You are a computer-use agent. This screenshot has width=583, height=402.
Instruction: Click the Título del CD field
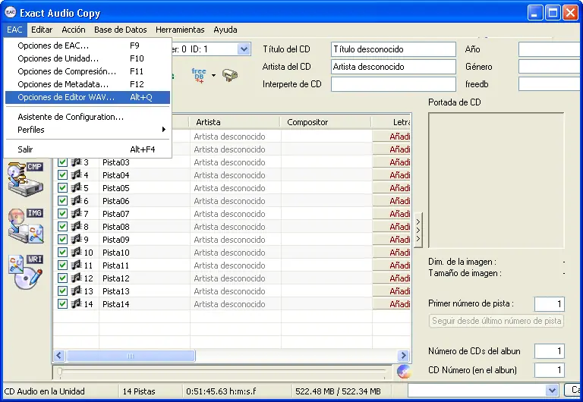tap(393, 49)
